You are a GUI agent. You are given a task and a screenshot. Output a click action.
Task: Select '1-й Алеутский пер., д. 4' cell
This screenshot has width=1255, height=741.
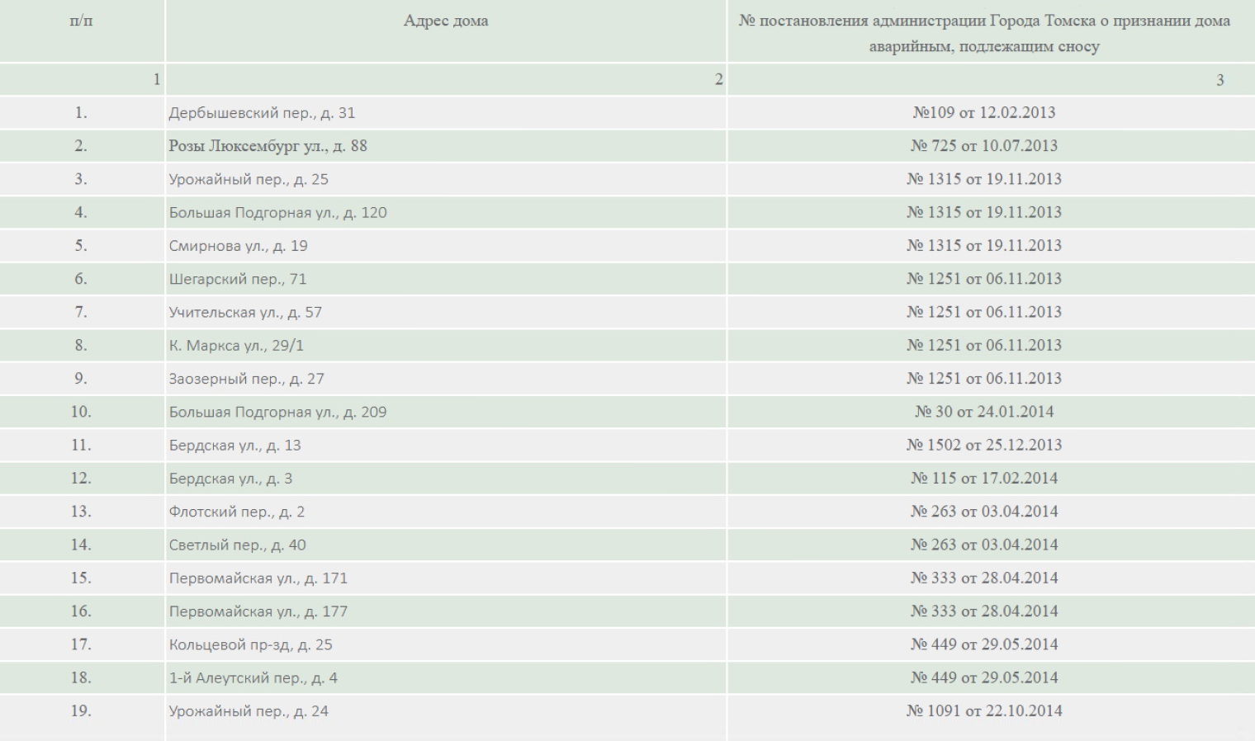click(253, 678)
